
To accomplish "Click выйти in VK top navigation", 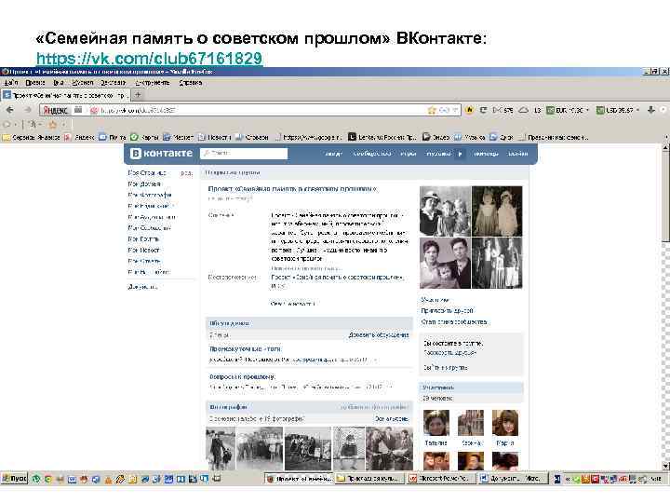I will click(517, 154).
